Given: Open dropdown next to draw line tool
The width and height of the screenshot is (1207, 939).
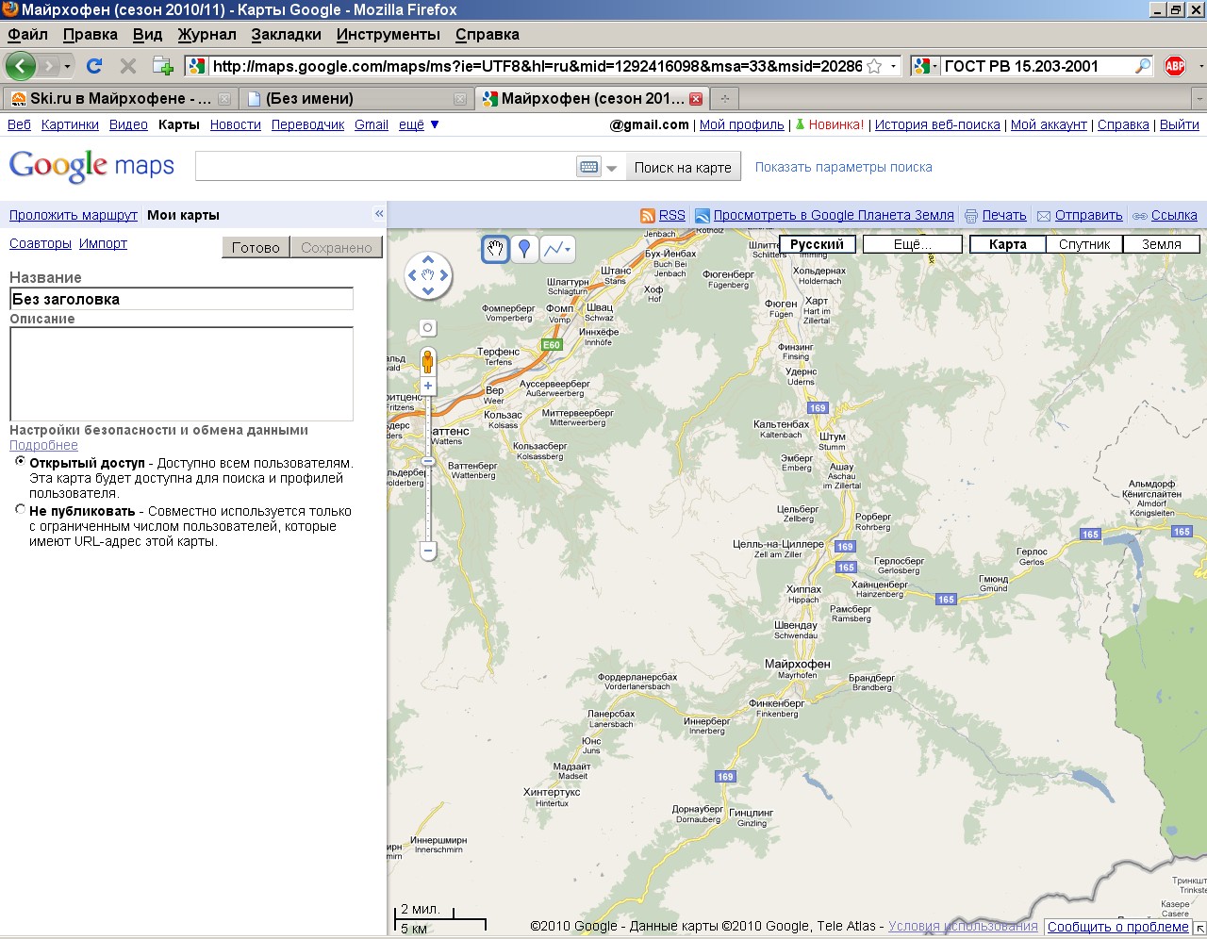Looking at the screenshot, I should pos(569,249).
